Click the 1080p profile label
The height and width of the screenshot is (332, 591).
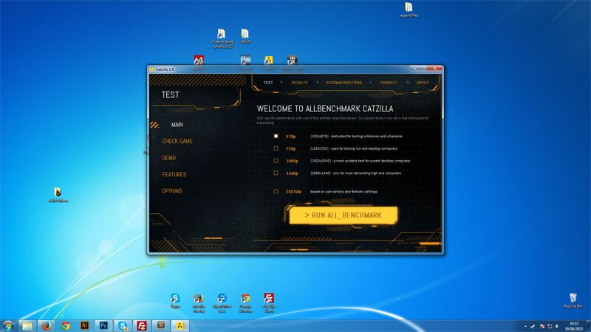tap(292, 161)
